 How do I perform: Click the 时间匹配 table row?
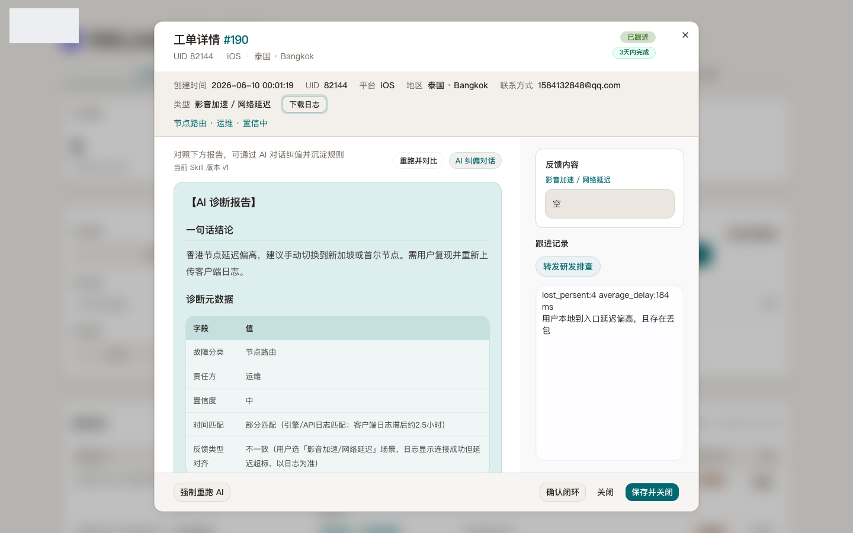[338, 425]
